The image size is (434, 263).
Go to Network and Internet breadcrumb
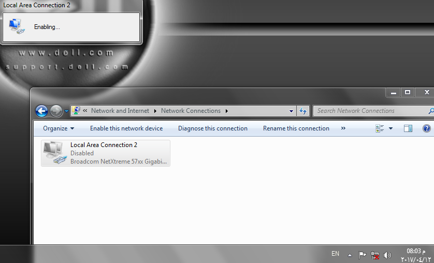(120, 111)
